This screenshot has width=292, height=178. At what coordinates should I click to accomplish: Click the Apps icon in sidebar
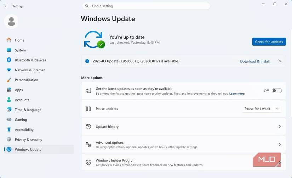point(9,90)
